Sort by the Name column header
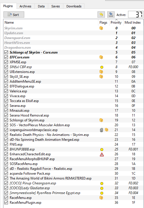Viewport: 144px width, 208px height. pyautogui.click(x=51, y=23)
